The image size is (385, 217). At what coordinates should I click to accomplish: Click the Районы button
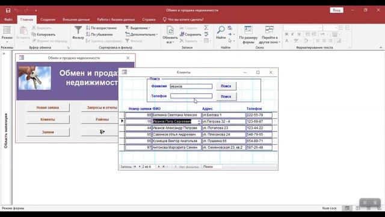(100, 119)
